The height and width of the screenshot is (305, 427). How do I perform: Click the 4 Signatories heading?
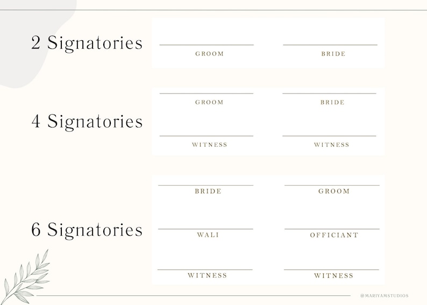click(87, 121)
